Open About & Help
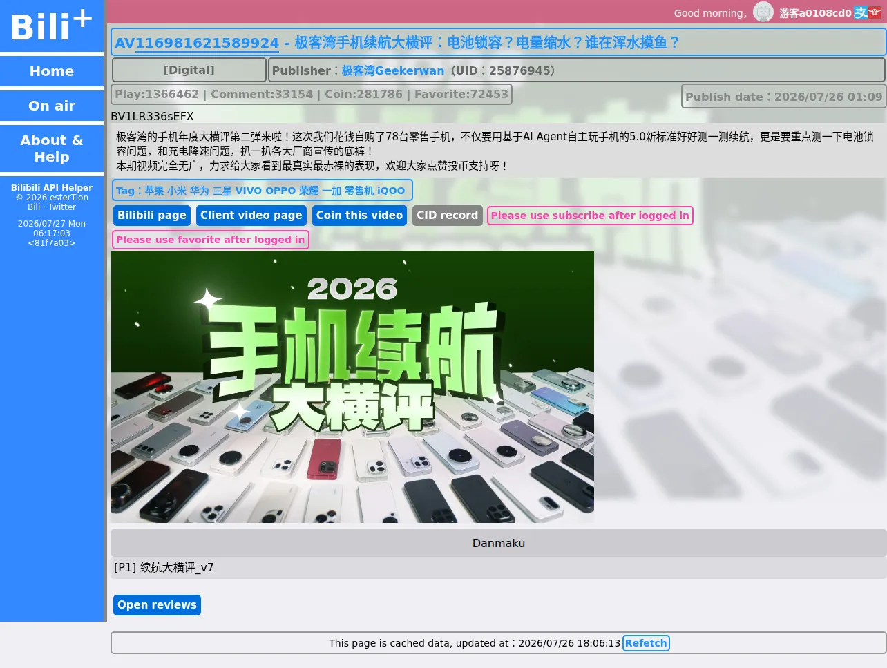887x668 pixels. pyautogui.click(x=52, y=149)
